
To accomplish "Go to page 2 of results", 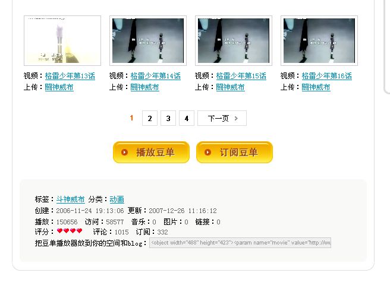I will [150, 118].
